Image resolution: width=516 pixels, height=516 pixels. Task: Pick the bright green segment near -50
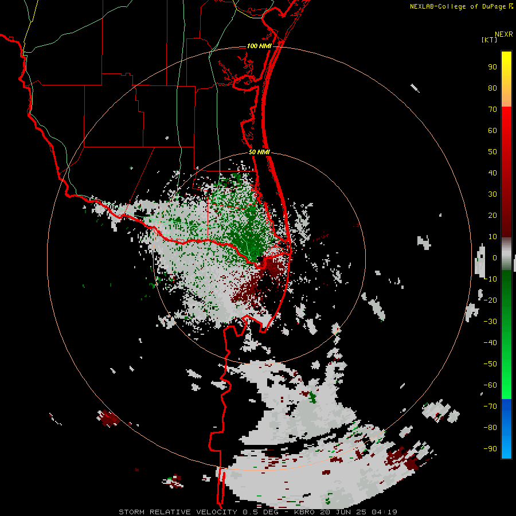(x=506, y=364)
